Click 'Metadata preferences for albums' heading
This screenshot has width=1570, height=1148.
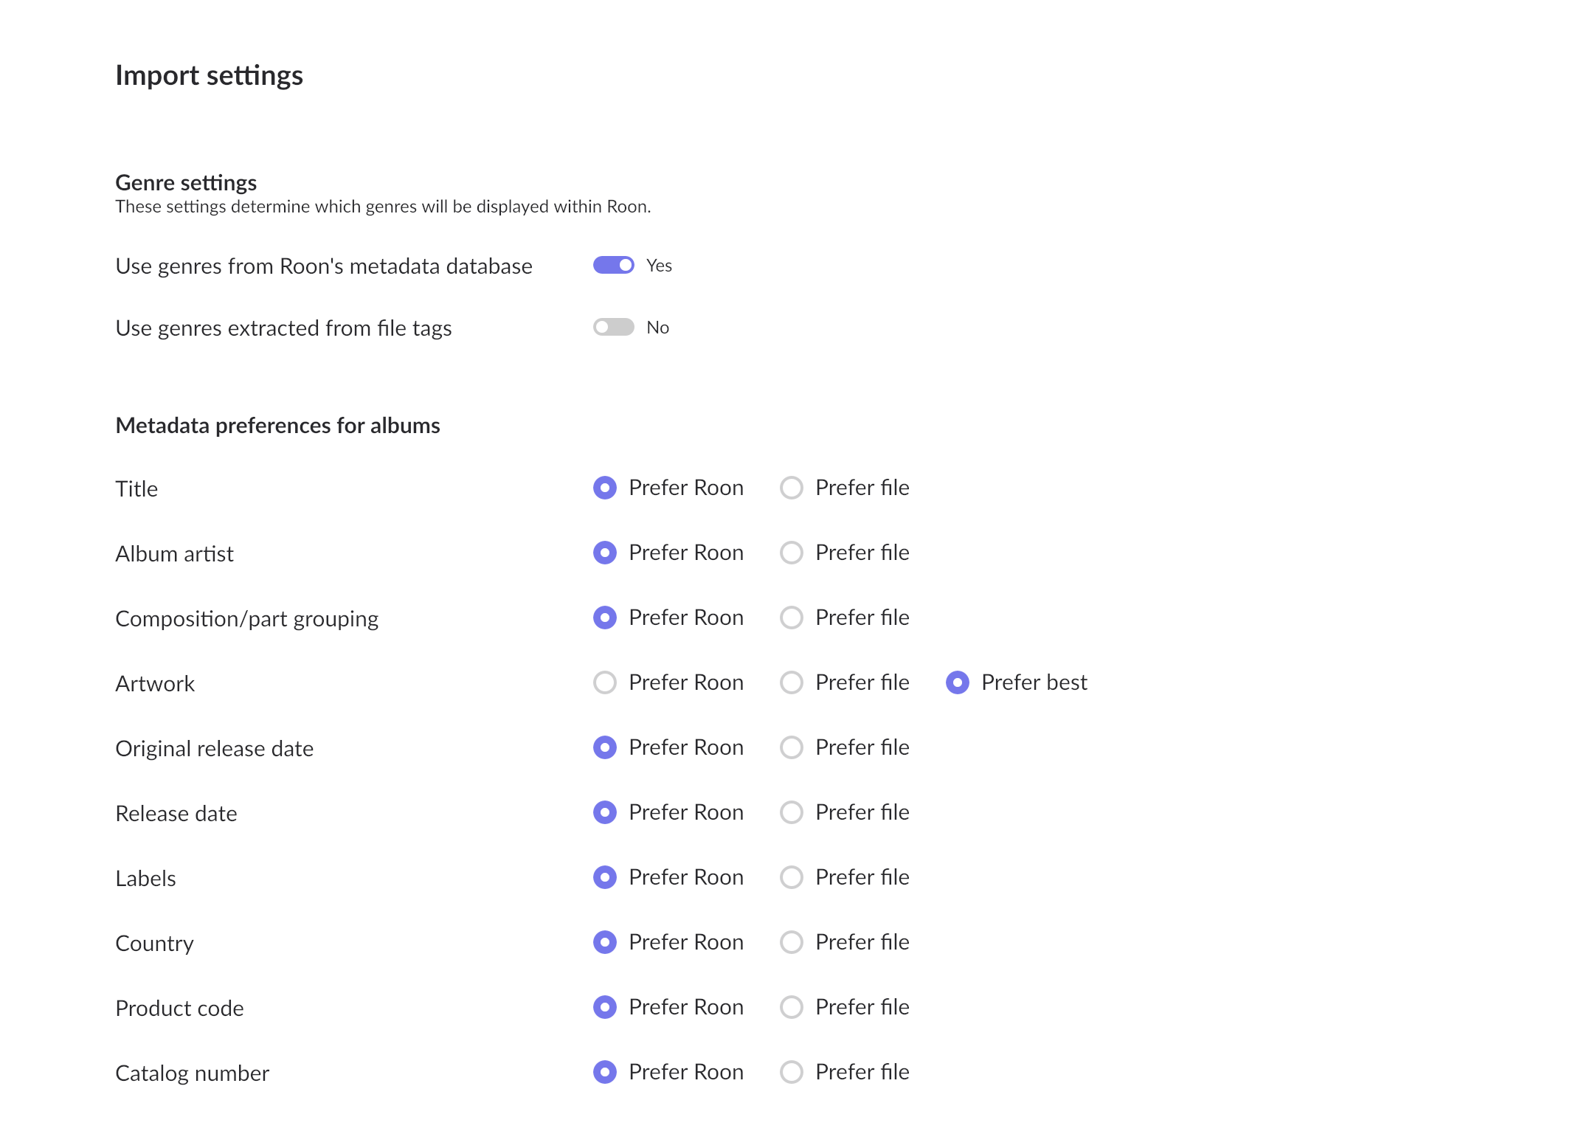click(x=277, y=426)
